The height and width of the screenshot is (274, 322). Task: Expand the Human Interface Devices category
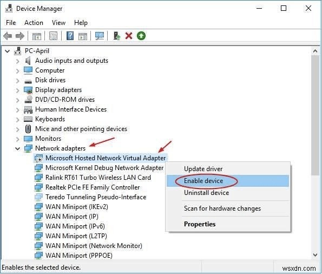[18, 110]
